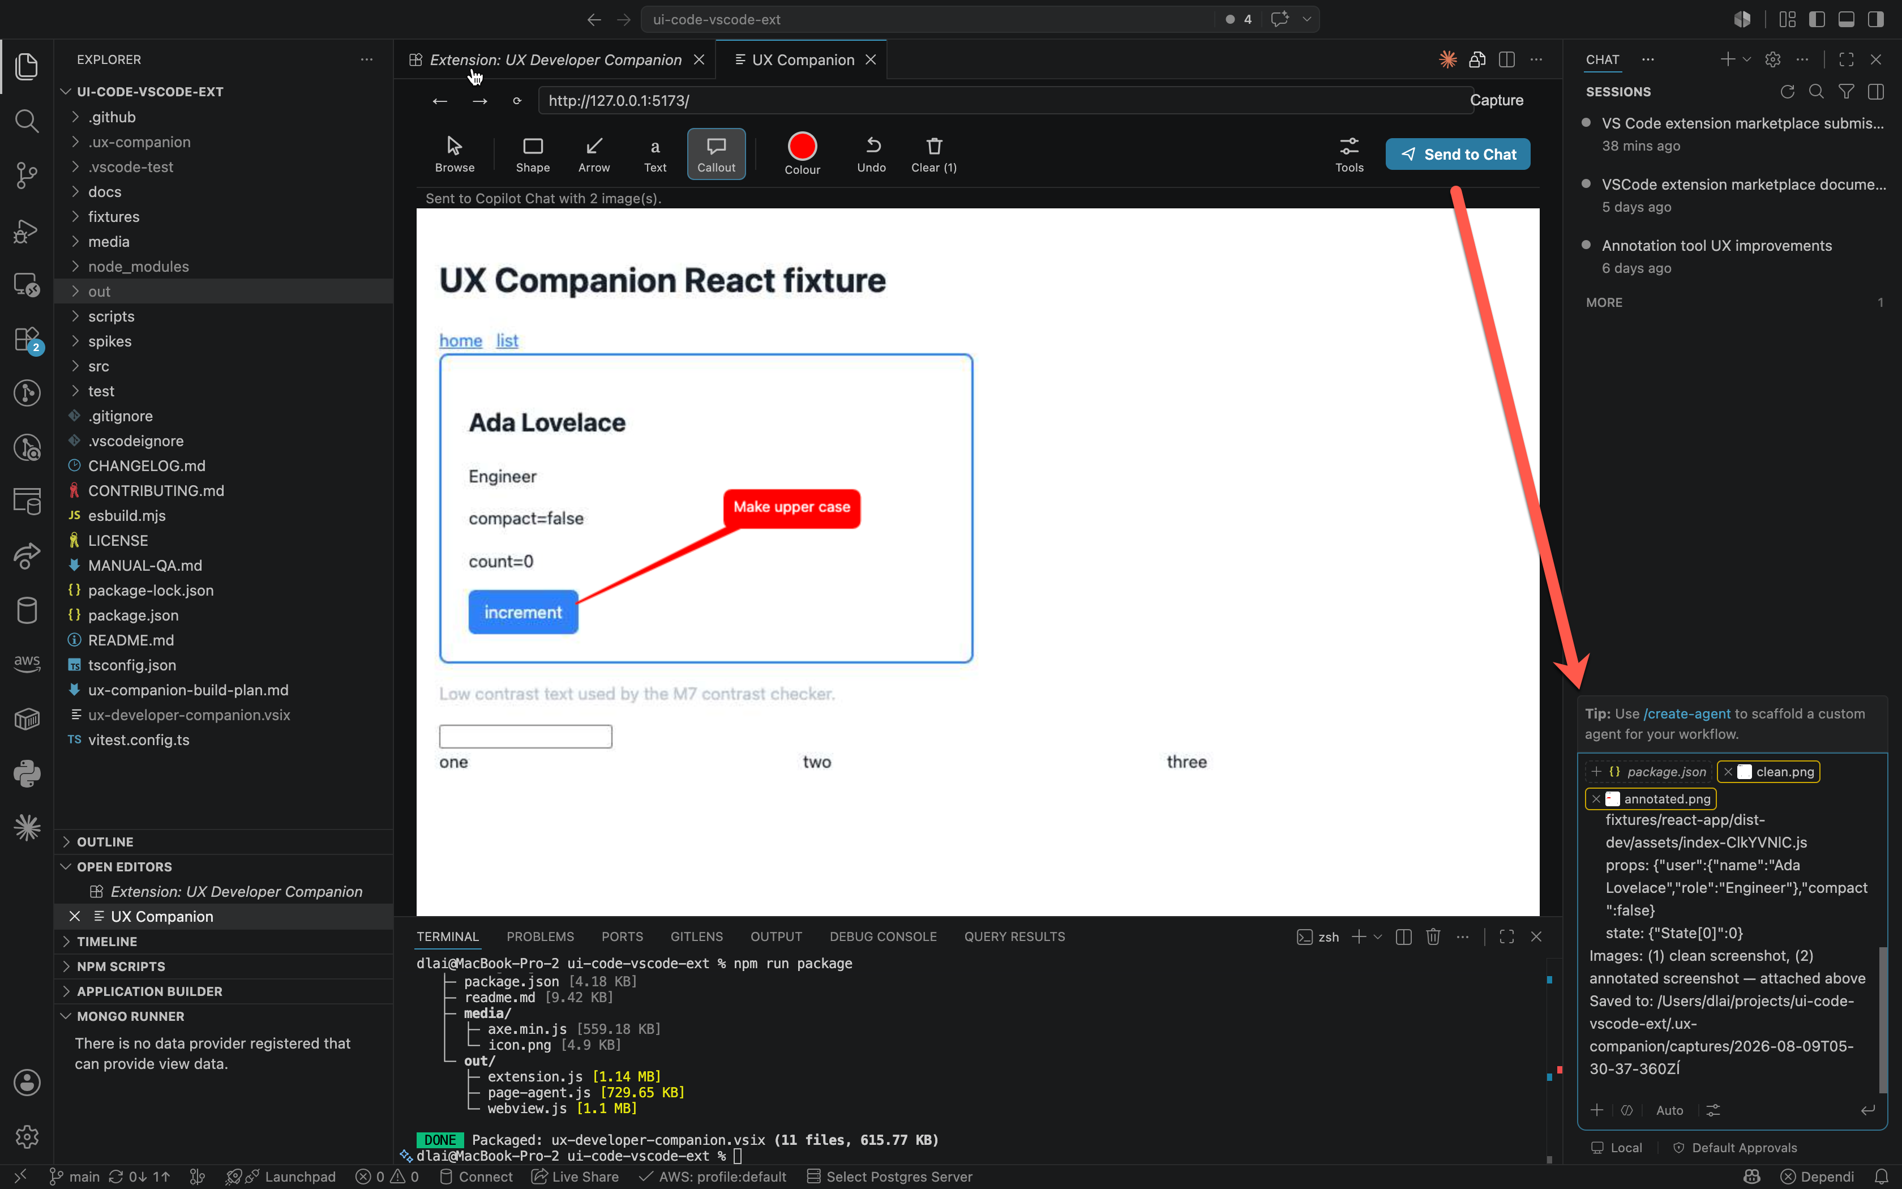Toggle sessions side-by-side layout

tap(1876, 92)
